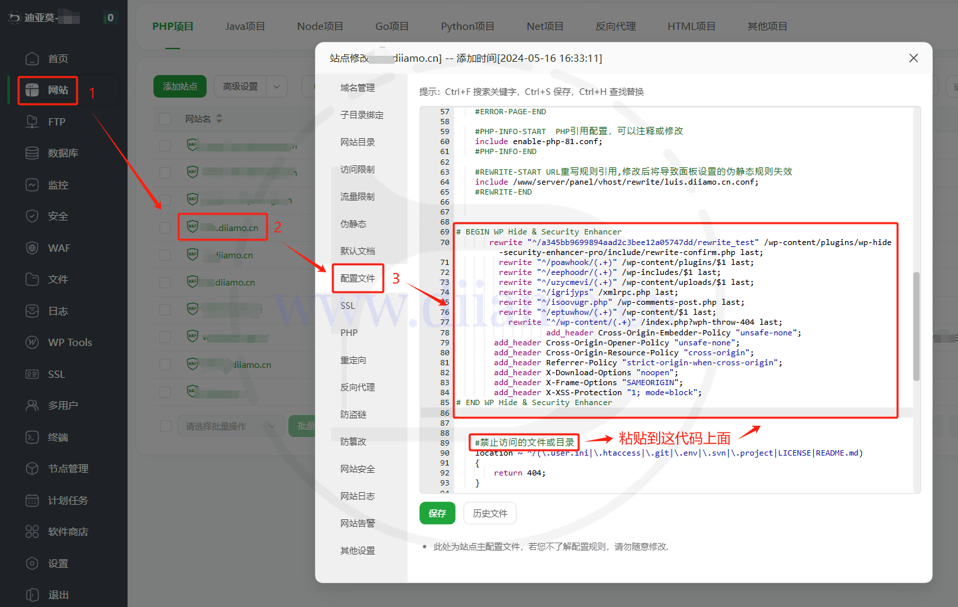Open SSL in dialog menu
958x607 pixels.
[x=348, y=305]
